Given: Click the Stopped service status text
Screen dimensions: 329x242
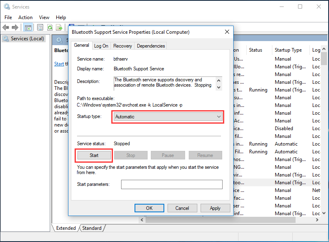Looking at the screenshot, I should [x=122, y=144].
